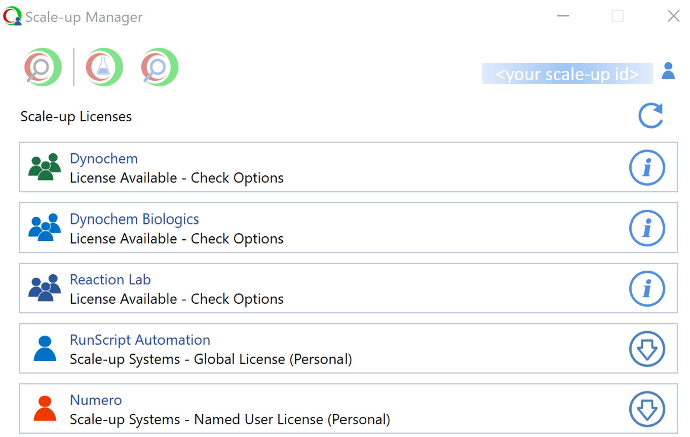Show info for Reaction Lab license
The height and width of the screenshot is (437, 690).
tap(647, 288)
